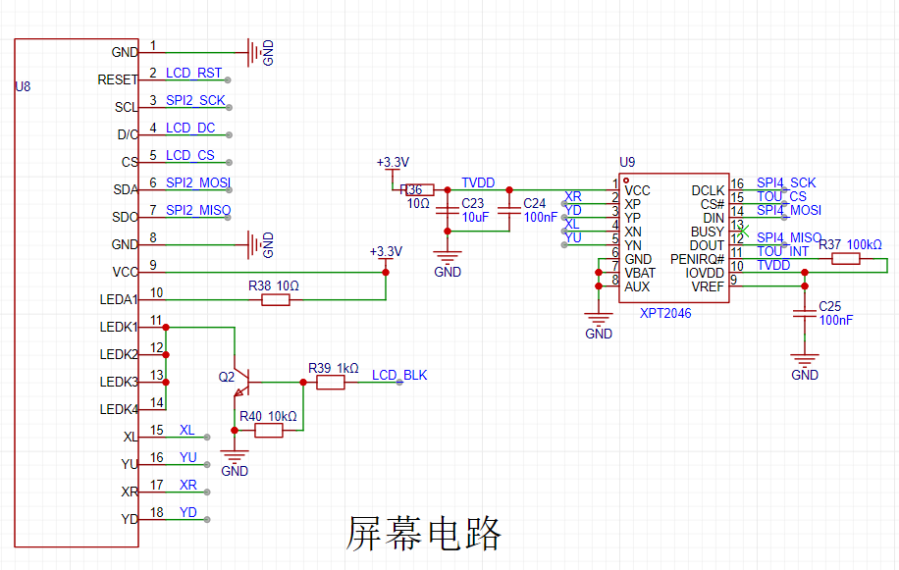This screenshot has height=570, width=899.
Task: Click the PENIRQ# pin name on U9
Action: [x=697, y=259]
